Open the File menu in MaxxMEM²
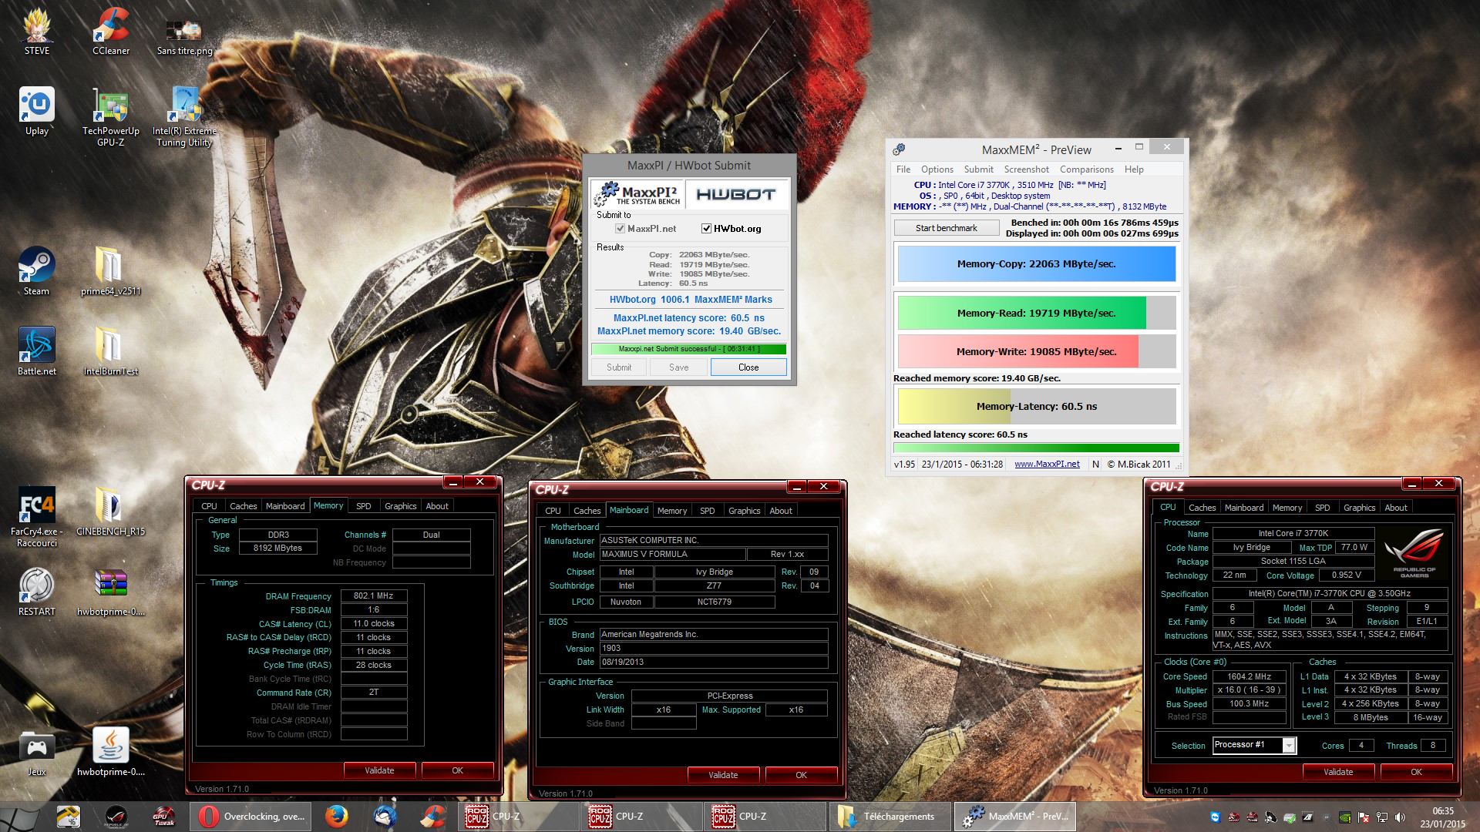This screenshot has width=1480, height=832. (903, 169)
